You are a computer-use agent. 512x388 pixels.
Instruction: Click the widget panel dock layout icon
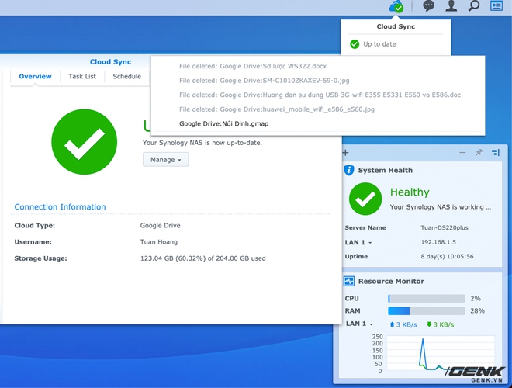click(x=496, y=153)
